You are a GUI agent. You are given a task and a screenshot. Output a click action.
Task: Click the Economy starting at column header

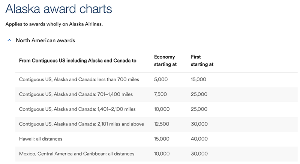click(x=164, y=61)
